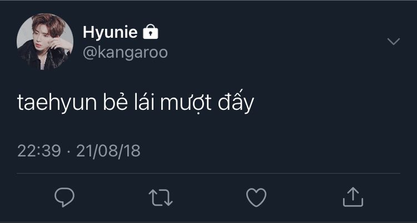
Task: Visit the @kangaroo handle
Action: [125, 52]
